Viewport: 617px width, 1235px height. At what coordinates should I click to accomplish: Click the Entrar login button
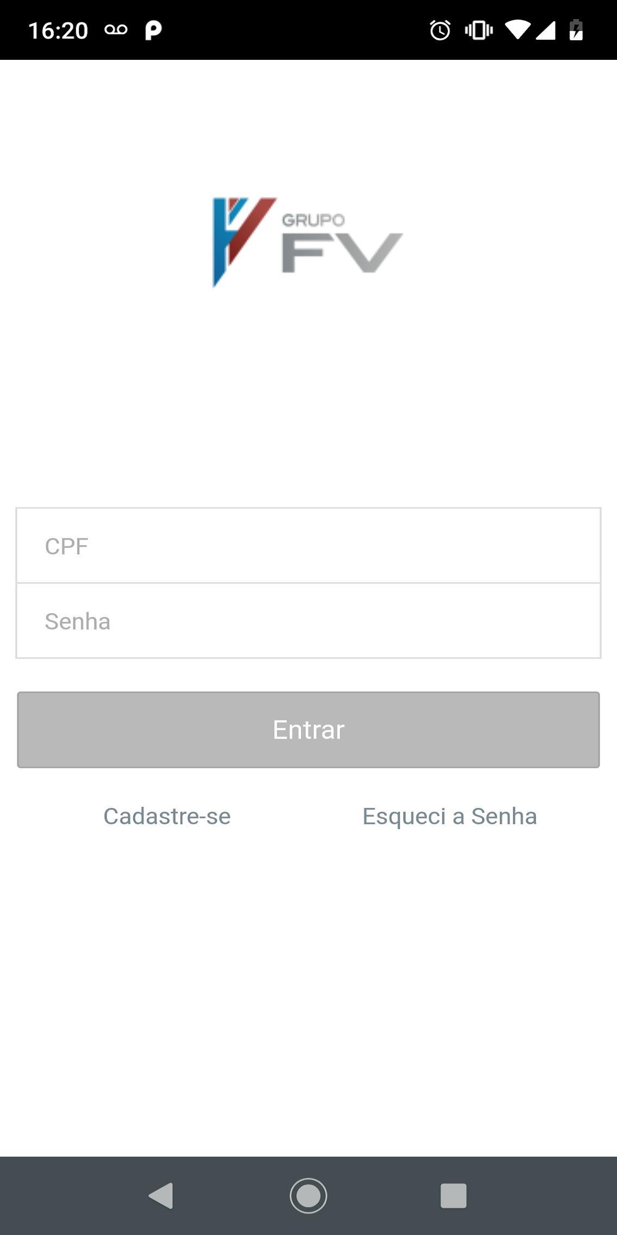pyautogui.click(x=308, y=730)
